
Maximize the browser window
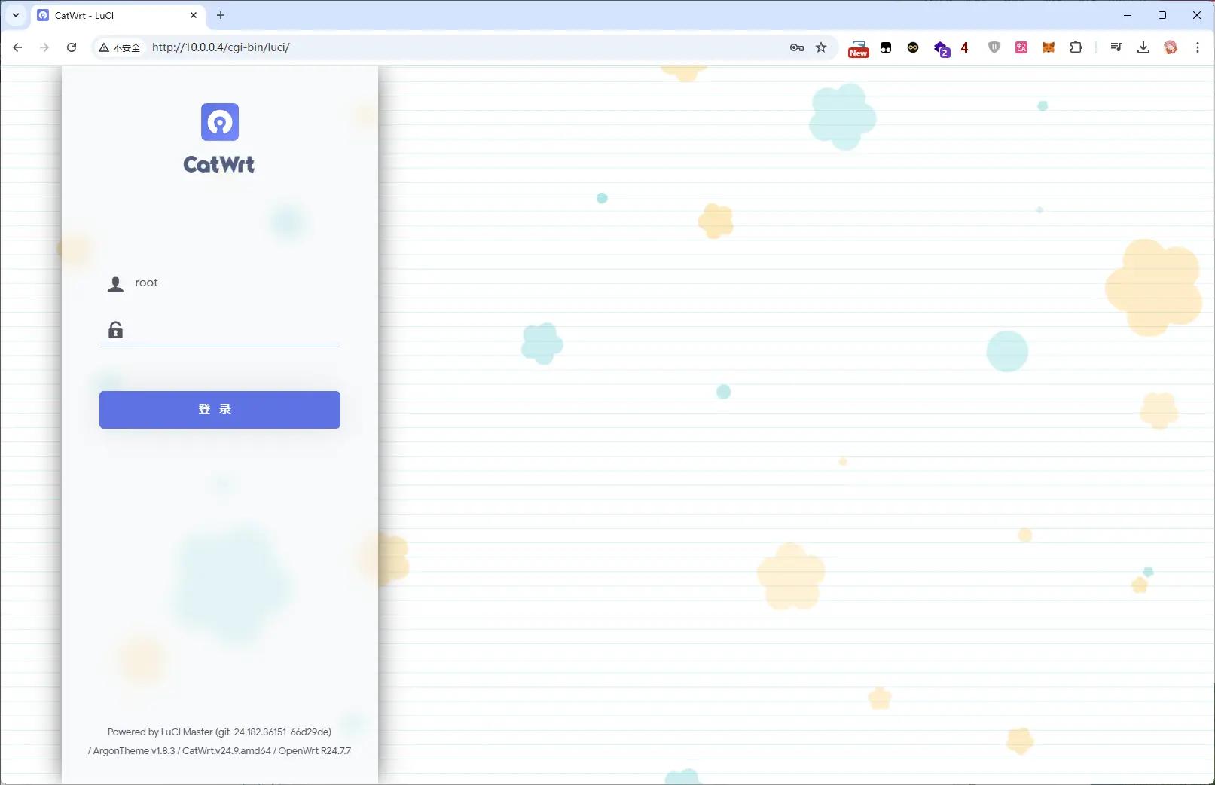coord(1162,15)
